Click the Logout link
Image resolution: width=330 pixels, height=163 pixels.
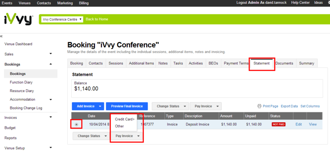point(242,3)
